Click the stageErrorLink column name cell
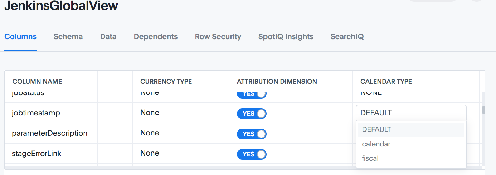Screen dimensions: 496x175 (x=51, y=154)
